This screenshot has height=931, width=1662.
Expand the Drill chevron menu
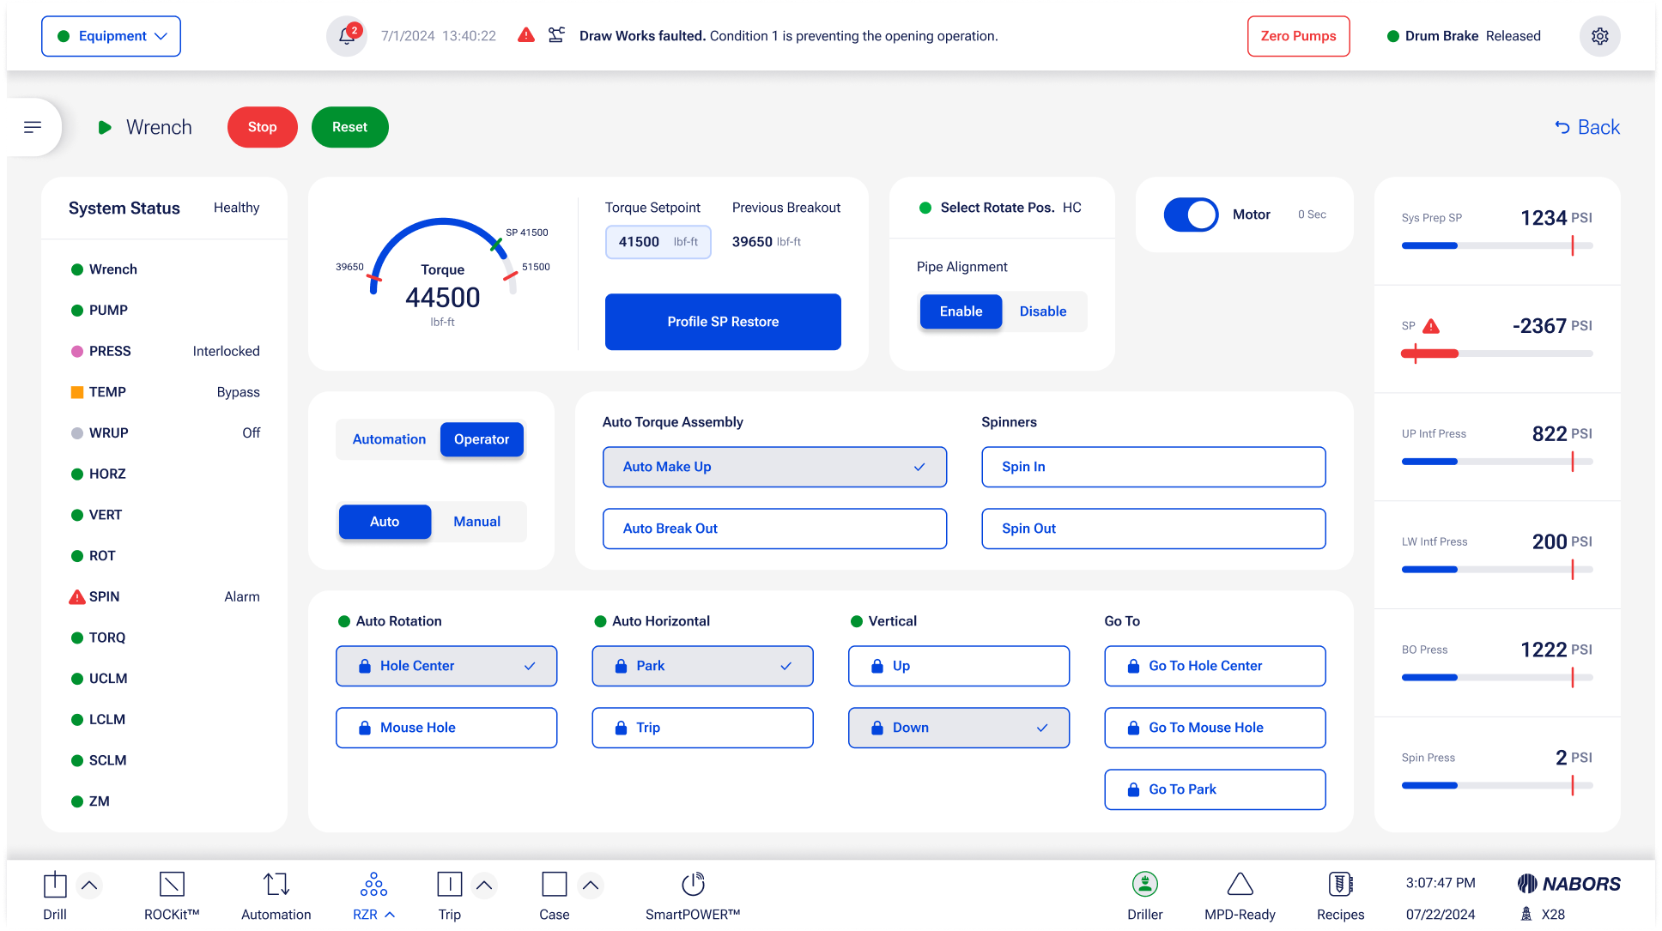[89, 885]
